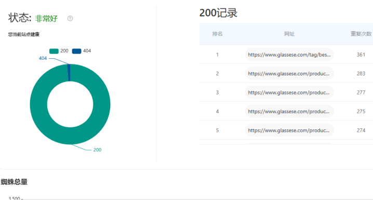The image size is (373, 200).
Task: Click the 非常好 status text
Action: coord(46,18)
